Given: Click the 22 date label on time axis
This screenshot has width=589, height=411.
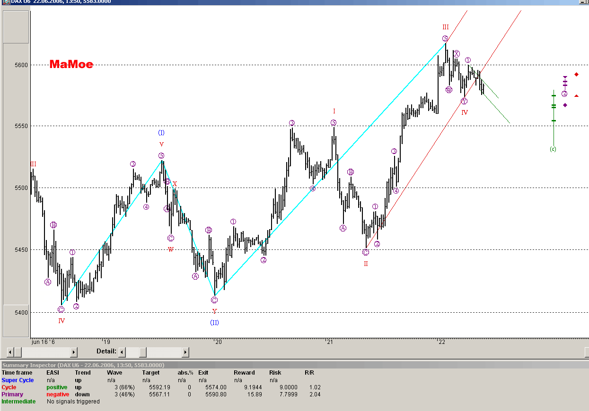Looking at the screenshot, I should 442,342.
